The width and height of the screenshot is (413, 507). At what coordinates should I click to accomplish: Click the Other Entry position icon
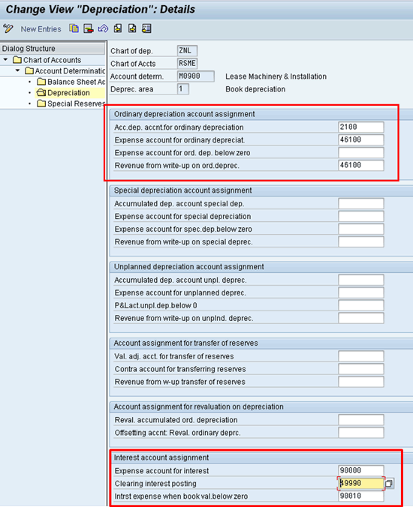tap(146, 28)
